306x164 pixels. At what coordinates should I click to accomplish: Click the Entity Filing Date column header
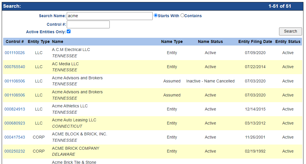click(255, 42)
